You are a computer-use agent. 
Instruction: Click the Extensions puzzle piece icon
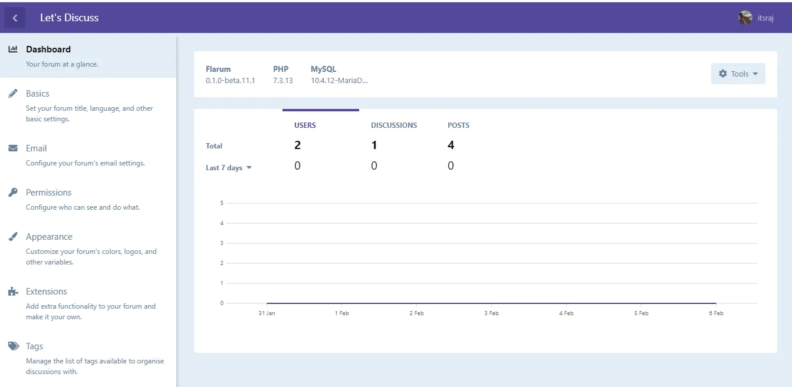(13, 292)
